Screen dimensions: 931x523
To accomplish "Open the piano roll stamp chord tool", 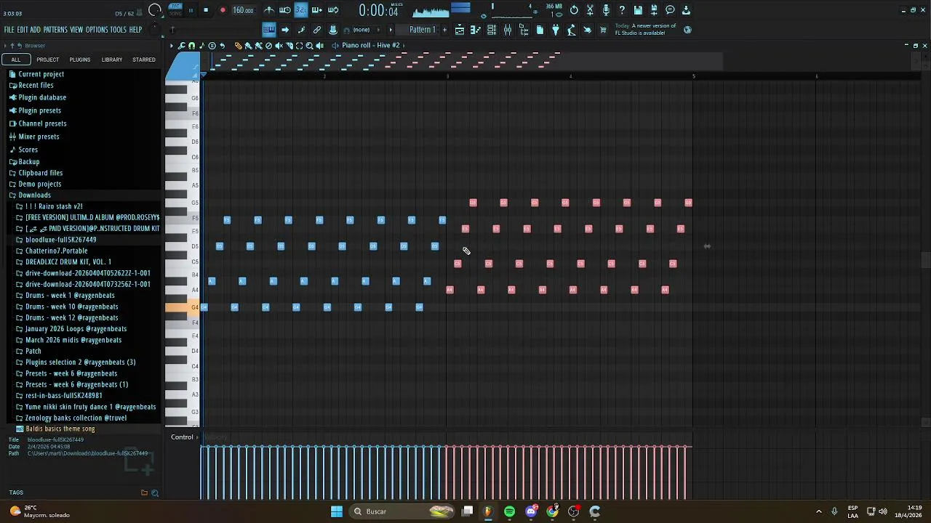I will (x=212, y=46).
